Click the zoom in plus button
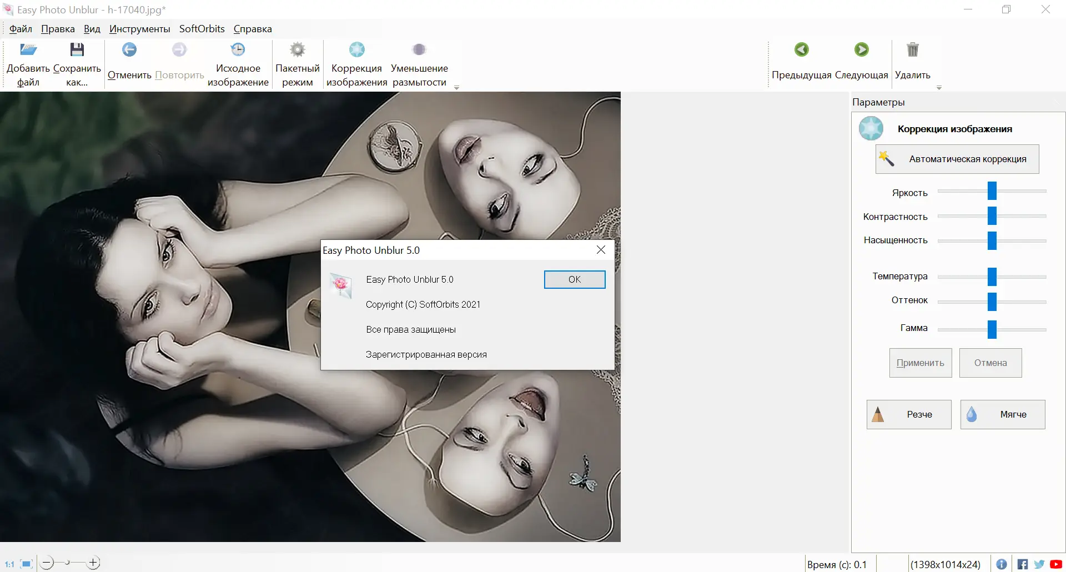The width and height of the screenshot is (1066, 572). click(94, 563)
